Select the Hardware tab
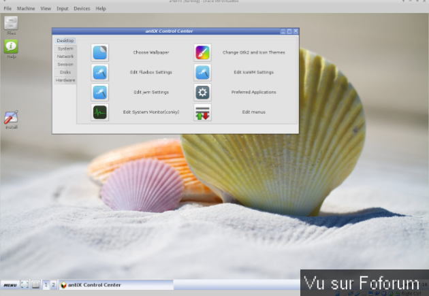429x296 pixels. (65, 80)
